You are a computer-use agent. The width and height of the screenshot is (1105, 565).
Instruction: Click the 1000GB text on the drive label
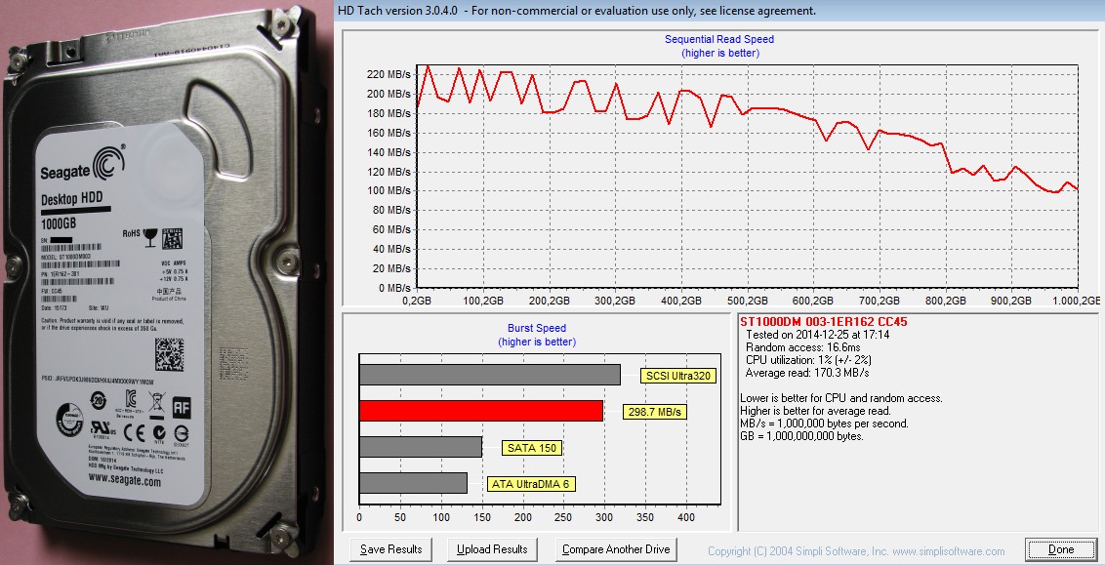pyautogui.click(x=59, y=223)
